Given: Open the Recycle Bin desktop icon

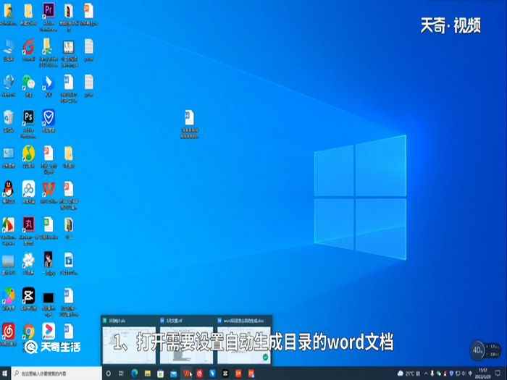Looking at the screenshot, I should [x=9, y=117].
